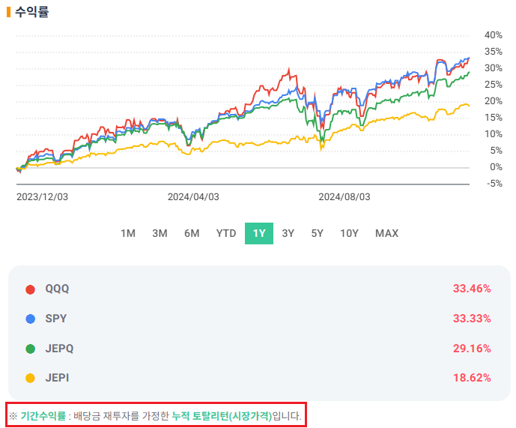Select the 1M period tab

pos(128,233)
